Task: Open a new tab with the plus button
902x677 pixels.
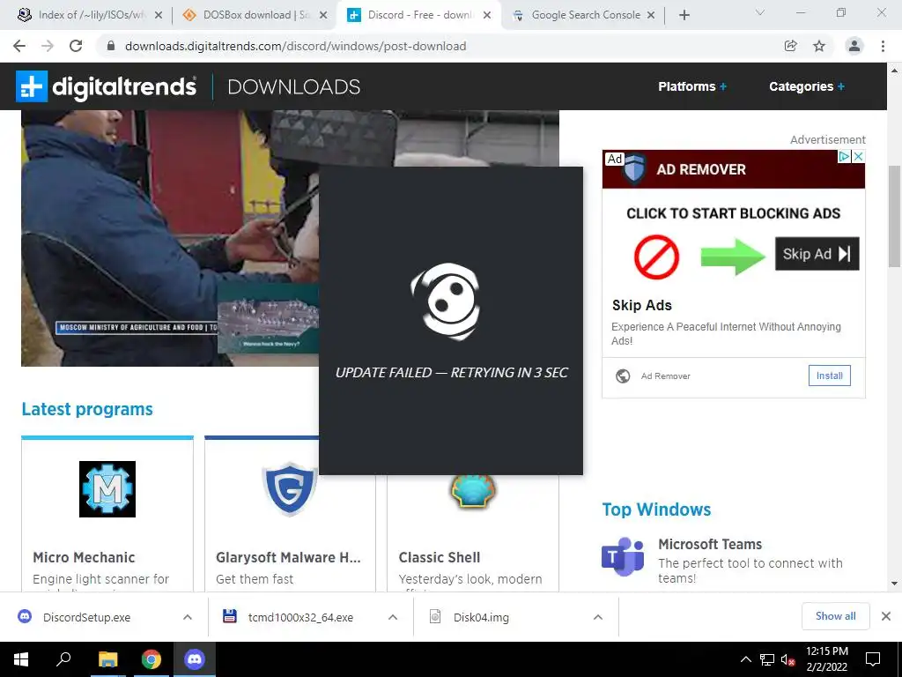Action: coord(684,15)
